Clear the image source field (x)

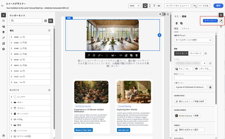(x=205, y=63)
